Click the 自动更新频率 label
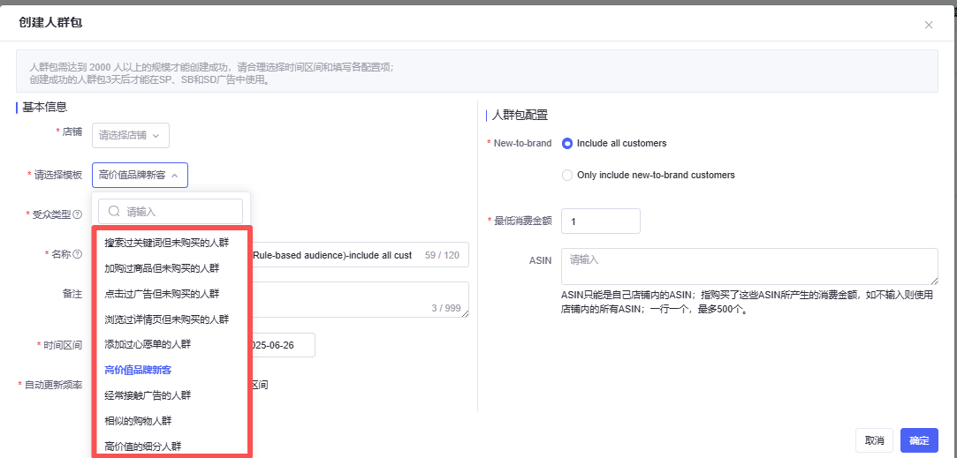This screenshot has height=458, width=957. (53, 386)
